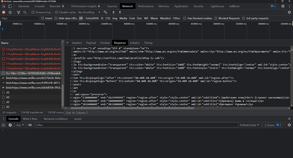Image resolution: width=293 pixels, height=158 pixels.
Task: Tick the Disable cache checkbox
Action: click(56, 12)
